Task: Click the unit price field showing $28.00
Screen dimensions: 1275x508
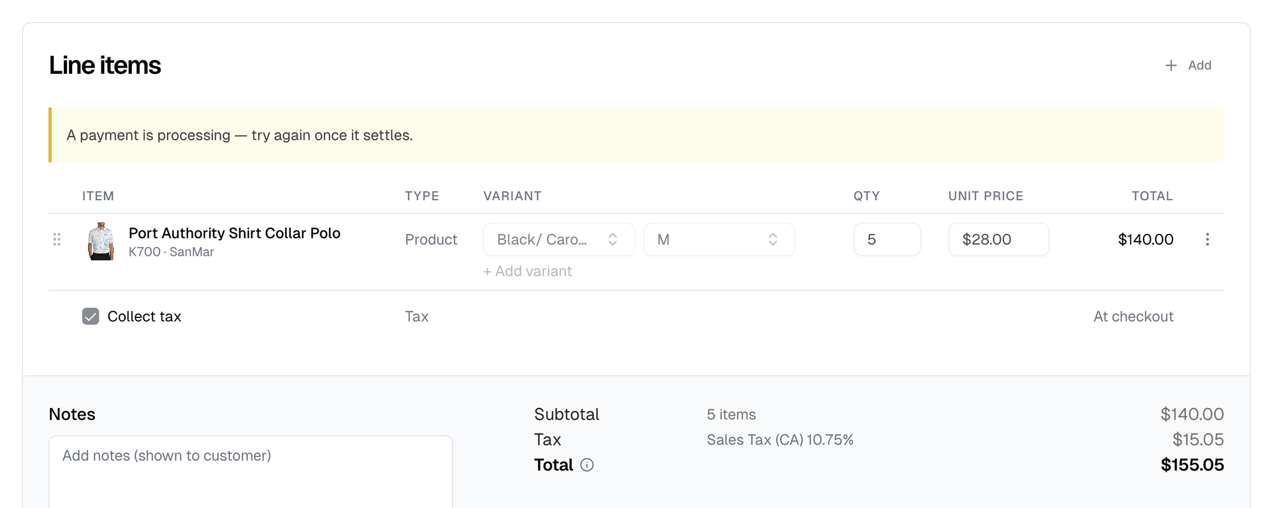Action: (998, 239)
